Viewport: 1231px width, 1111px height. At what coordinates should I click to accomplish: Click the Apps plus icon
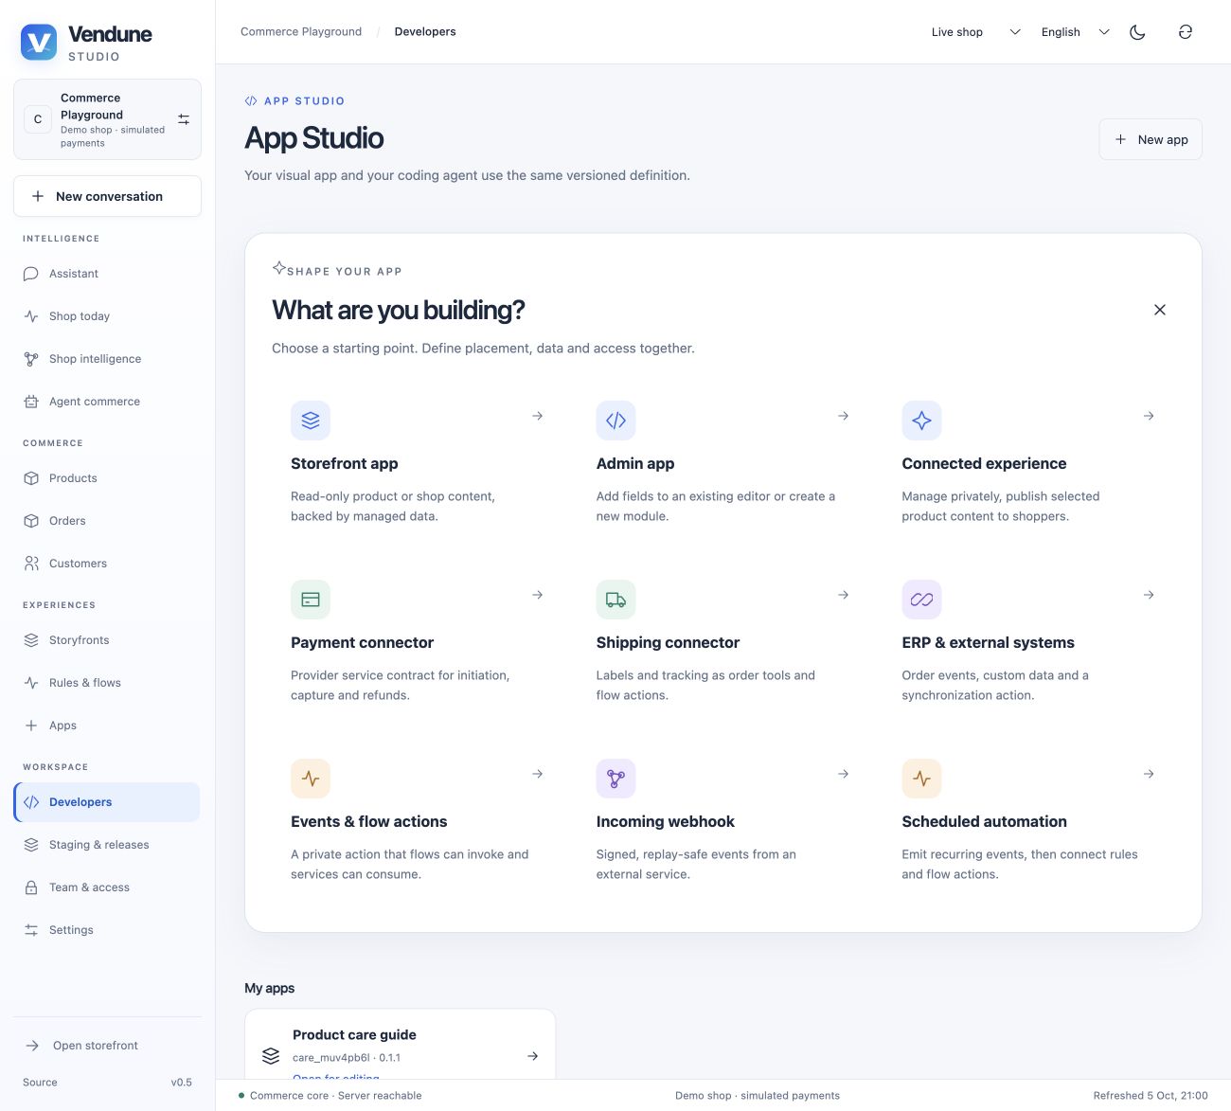[x=31, y=726]
